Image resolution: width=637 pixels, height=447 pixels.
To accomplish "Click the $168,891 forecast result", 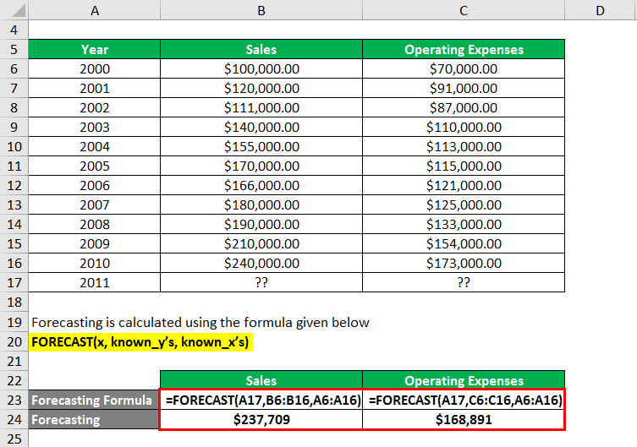I will pyautogui.click(x=464, y=419).
